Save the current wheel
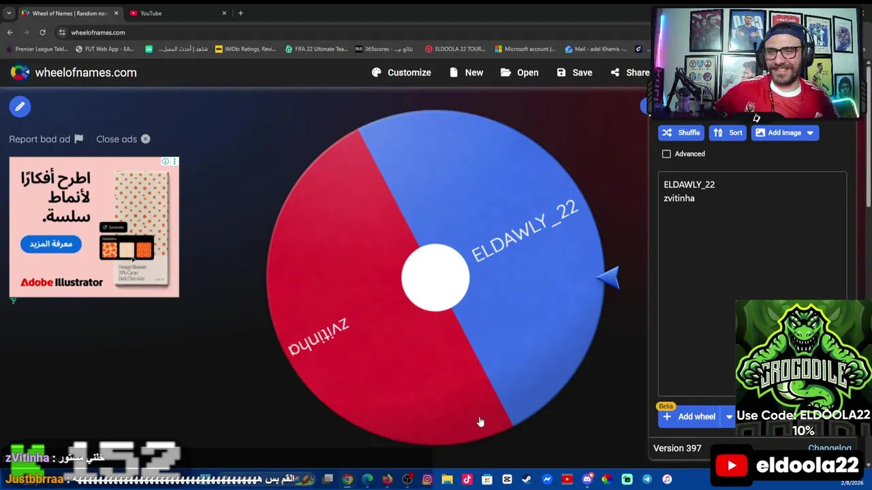 [574, 72]
